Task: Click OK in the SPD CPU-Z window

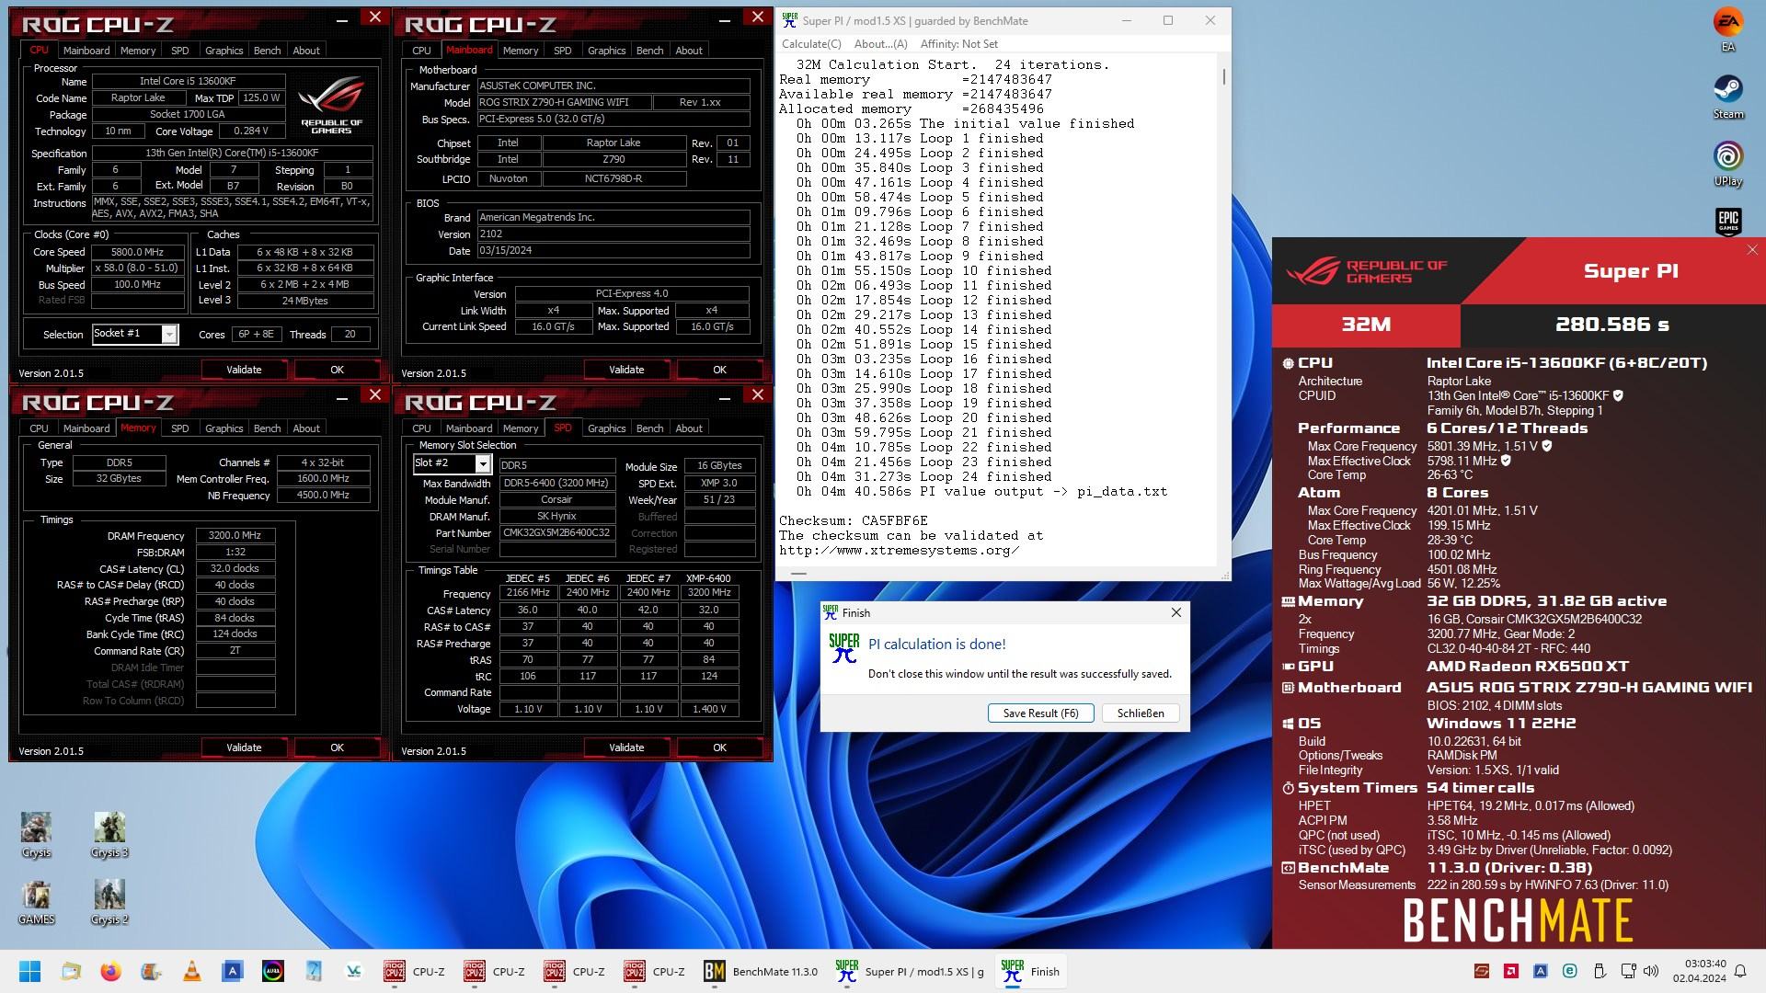Action: click(x=719, y=748)
